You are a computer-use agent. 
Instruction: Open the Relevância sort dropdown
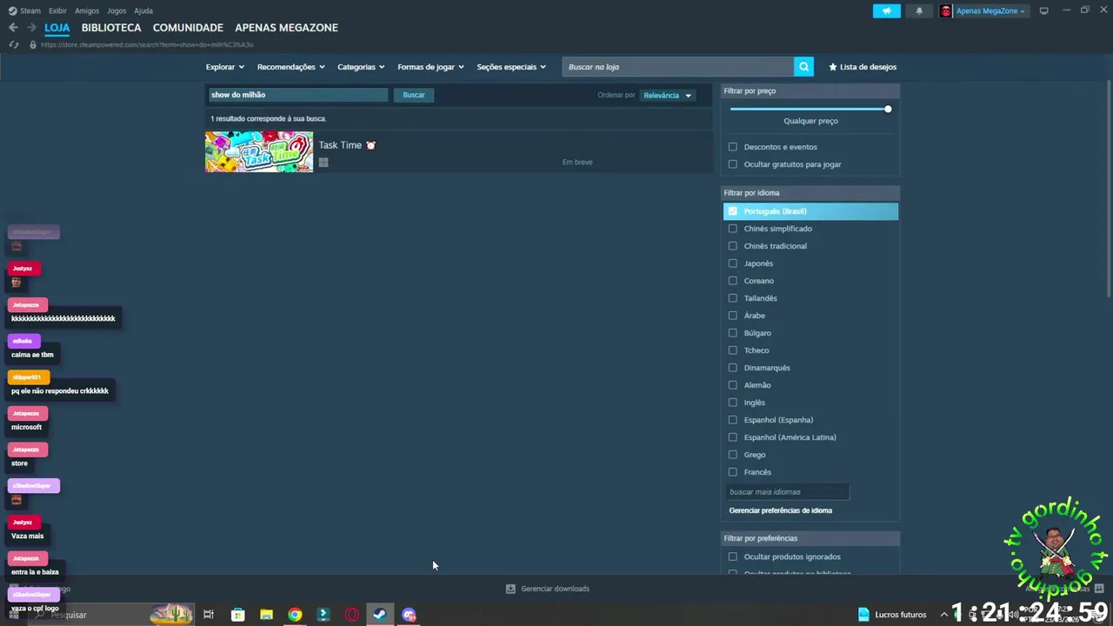click(668, 96)
